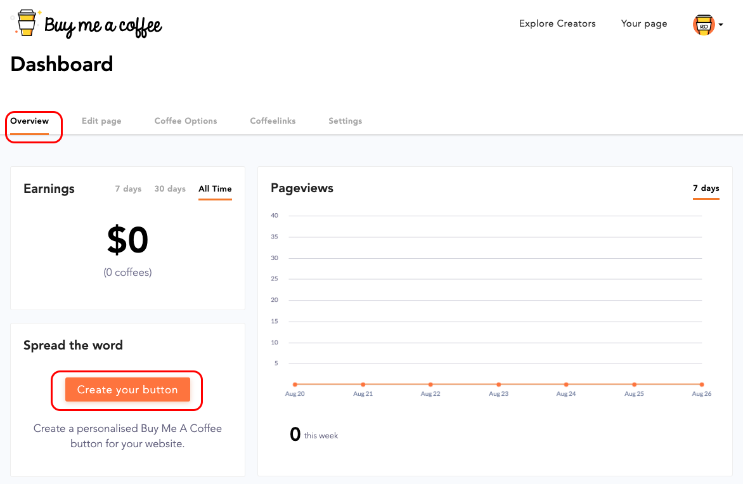Open Your page link
743x484 pixels.
point(644,23)
